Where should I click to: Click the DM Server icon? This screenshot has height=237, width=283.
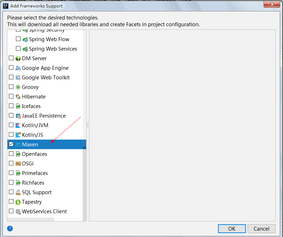(x=18, y=58)
